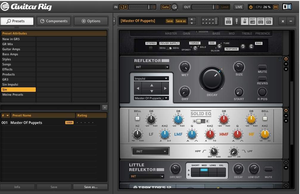
Task: Click the preset search field
Action: (x=51, y=108)
